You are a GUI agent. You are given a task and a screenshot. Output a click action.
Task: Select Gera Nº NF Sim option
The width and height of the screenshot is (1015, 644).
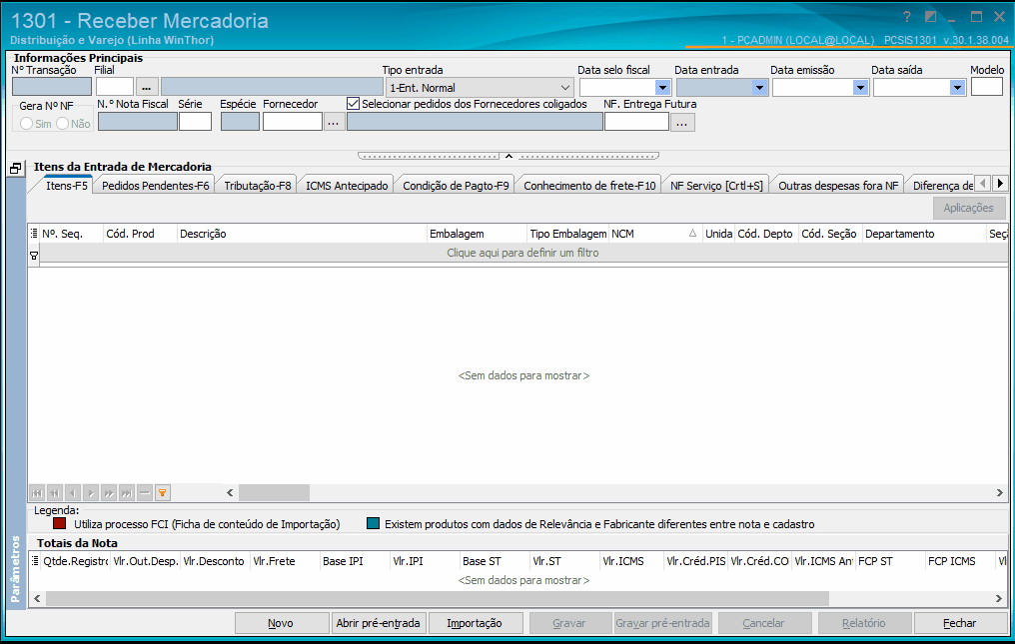click(x=27, y=123)
